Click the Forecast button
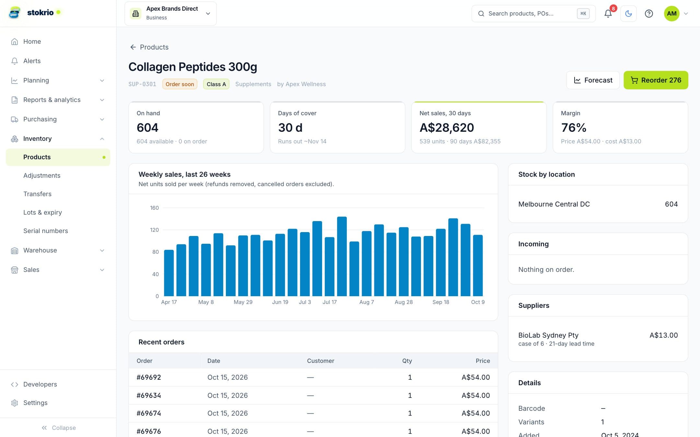Image resolution: width=700 pixels, height=437 pixels. pos(593,80)
